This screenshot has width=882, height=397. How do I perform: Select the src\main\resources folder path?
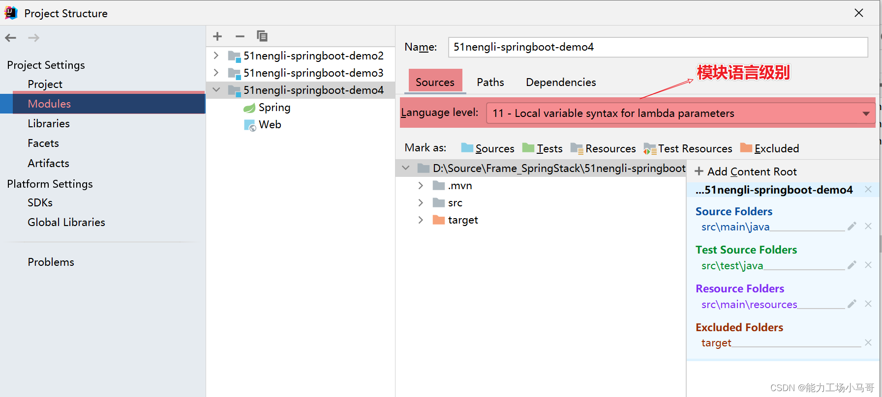pyautogui.click(x=749, y=304)
